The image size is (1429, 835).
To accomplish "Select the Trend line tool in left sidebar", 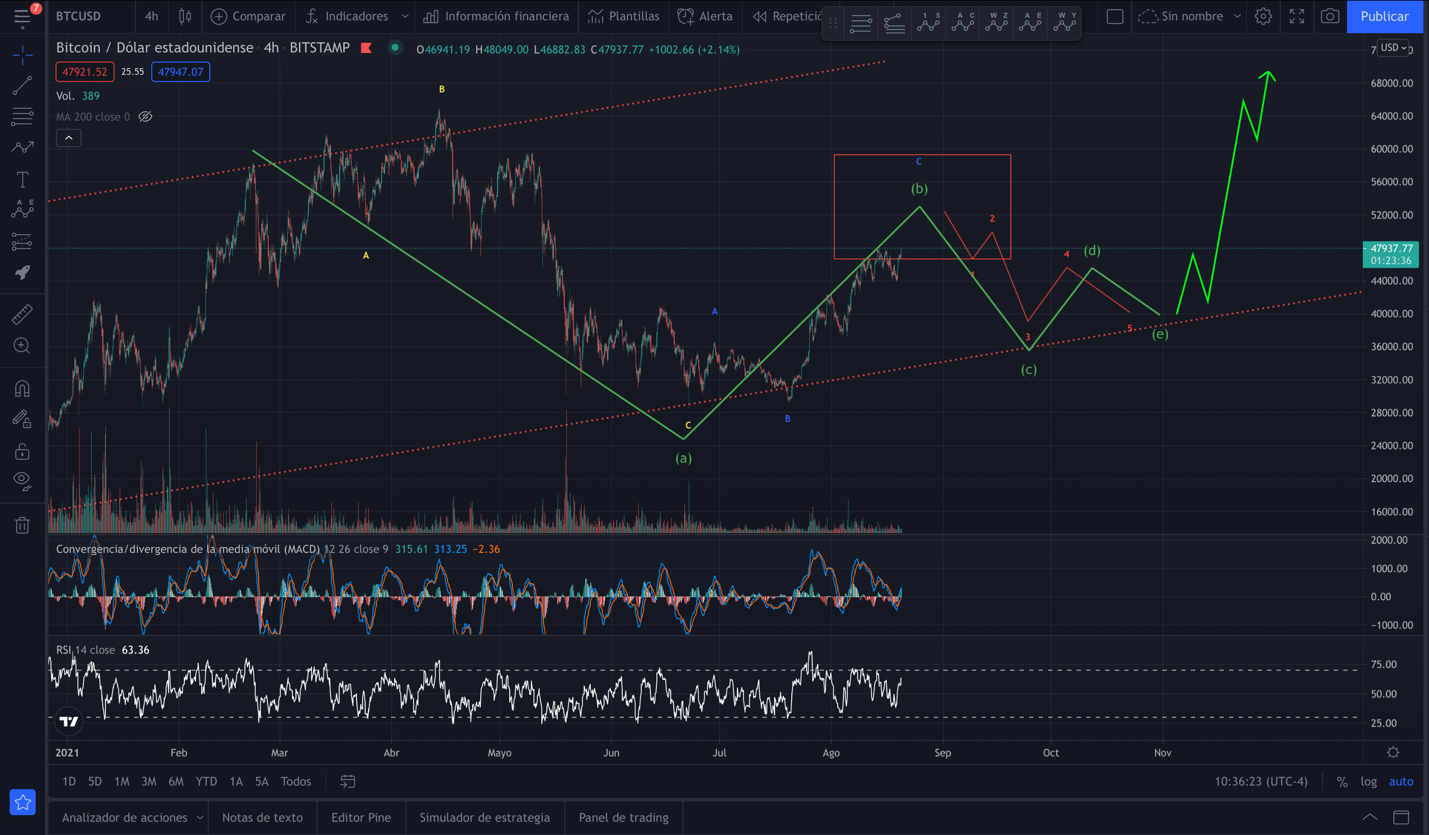I will click(x=23, y=85).
